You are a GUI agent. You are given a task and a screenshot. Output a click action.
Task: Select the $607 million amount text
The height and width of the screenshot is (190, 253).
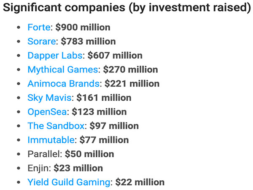[x=115, y=56]
